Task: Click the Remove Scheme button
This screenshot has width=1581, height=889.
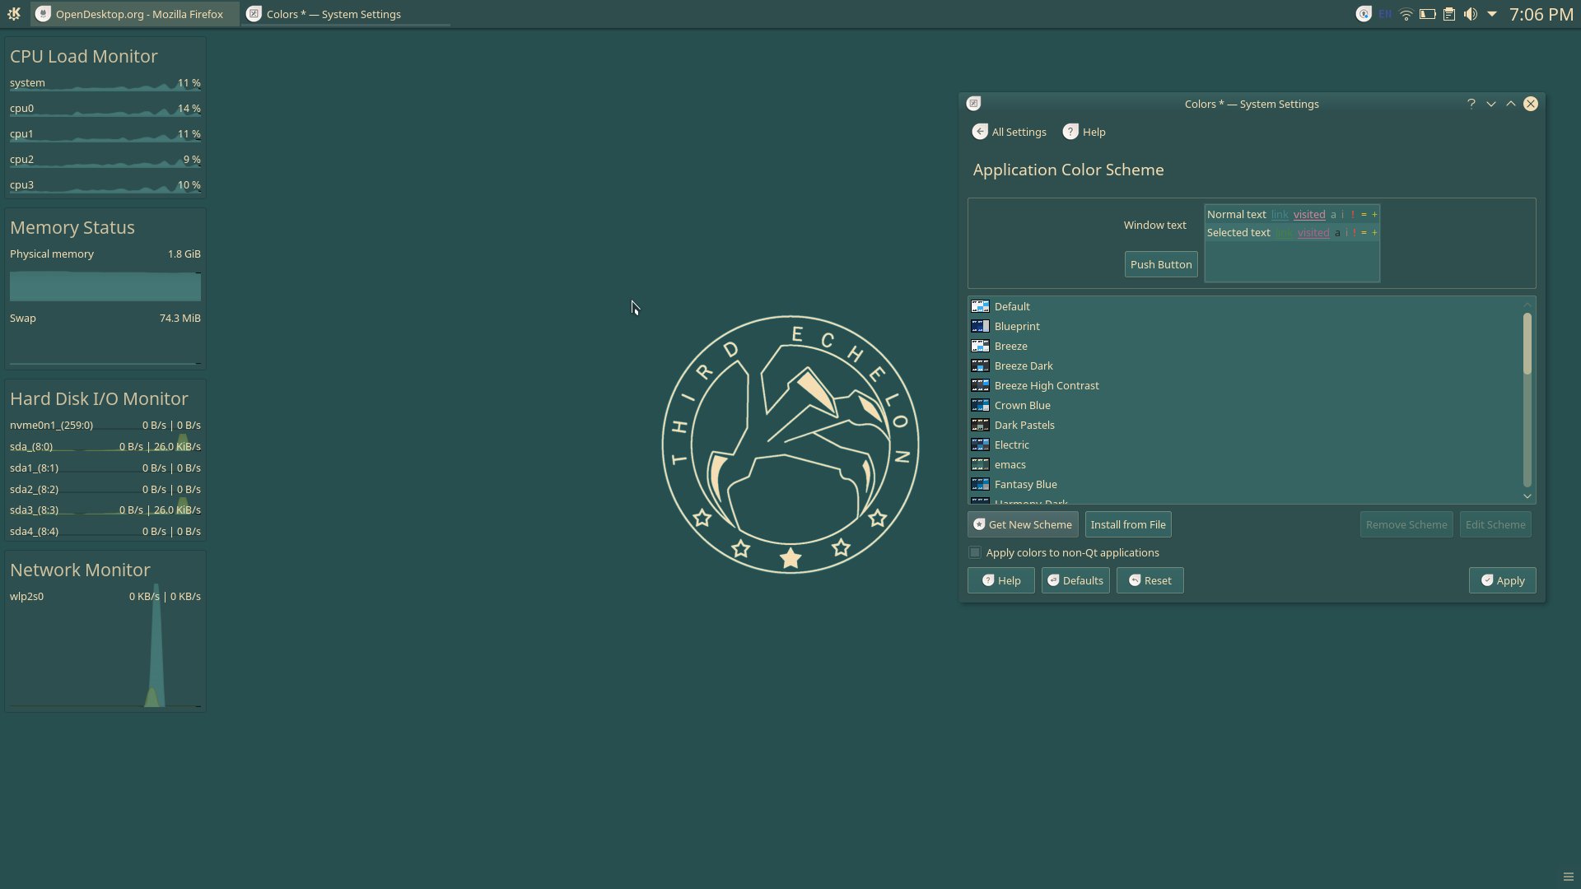Action: 1406,524
